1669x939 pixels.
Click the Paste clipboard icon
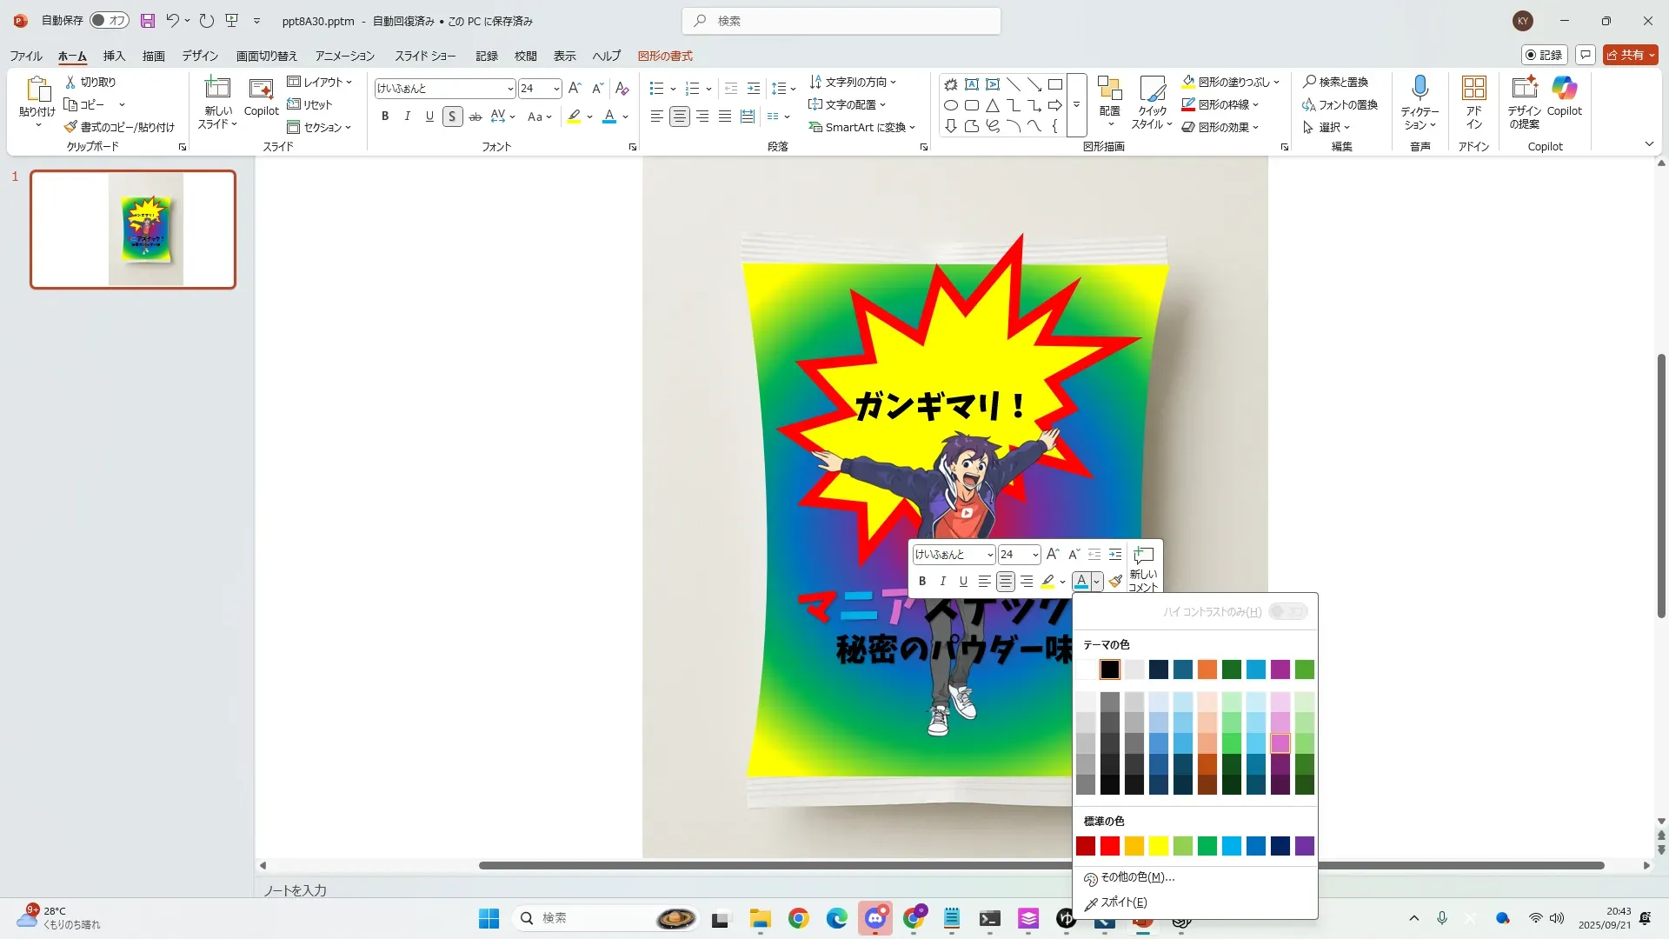click(37, 88)
